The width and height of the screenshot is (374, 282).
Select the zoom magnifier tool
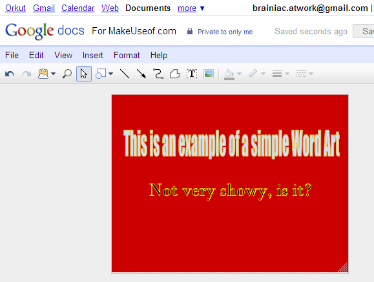click(x=67, y=74)
